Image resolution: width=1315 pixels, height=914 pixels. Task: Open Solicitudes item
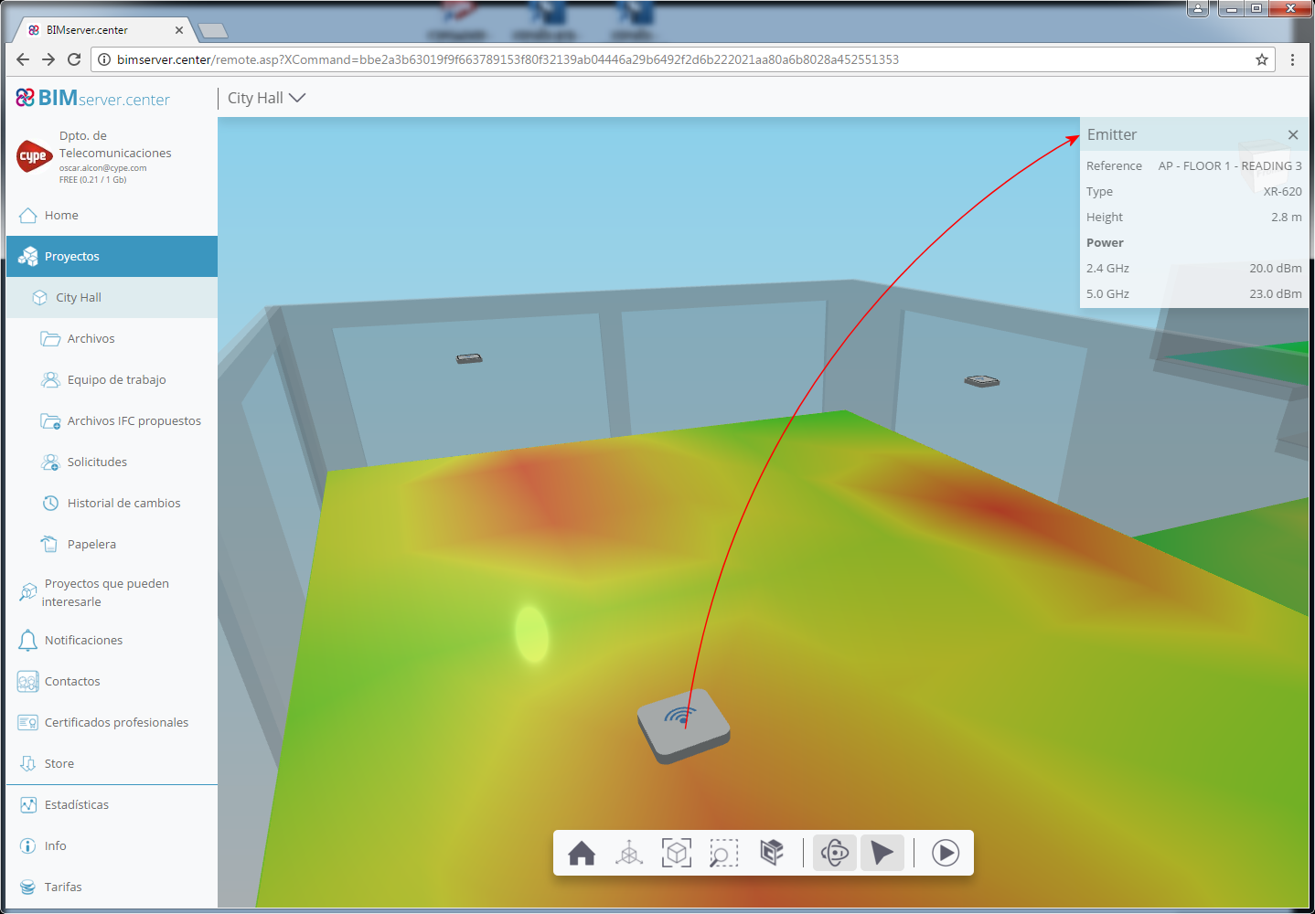click(112, 462)
